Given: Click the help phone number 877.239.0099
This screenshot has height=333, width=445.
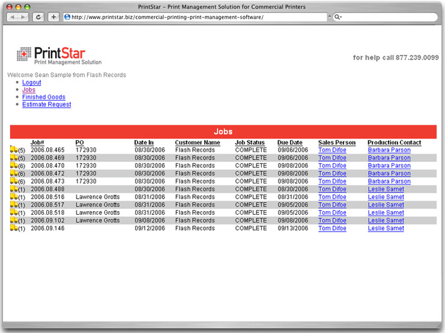Looking at the screenshot, I should 417,58.
